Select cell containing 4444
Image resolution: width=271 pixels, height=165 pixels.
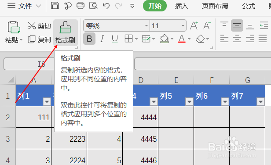[x=146, y=117]
